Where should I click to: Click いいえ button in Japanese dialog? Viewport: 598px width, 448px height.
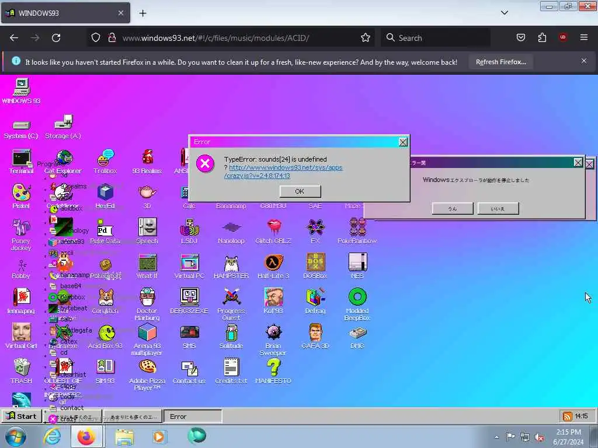pos(498,208)
